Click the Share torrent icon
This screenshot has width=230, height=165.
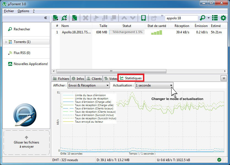[154, 18]
